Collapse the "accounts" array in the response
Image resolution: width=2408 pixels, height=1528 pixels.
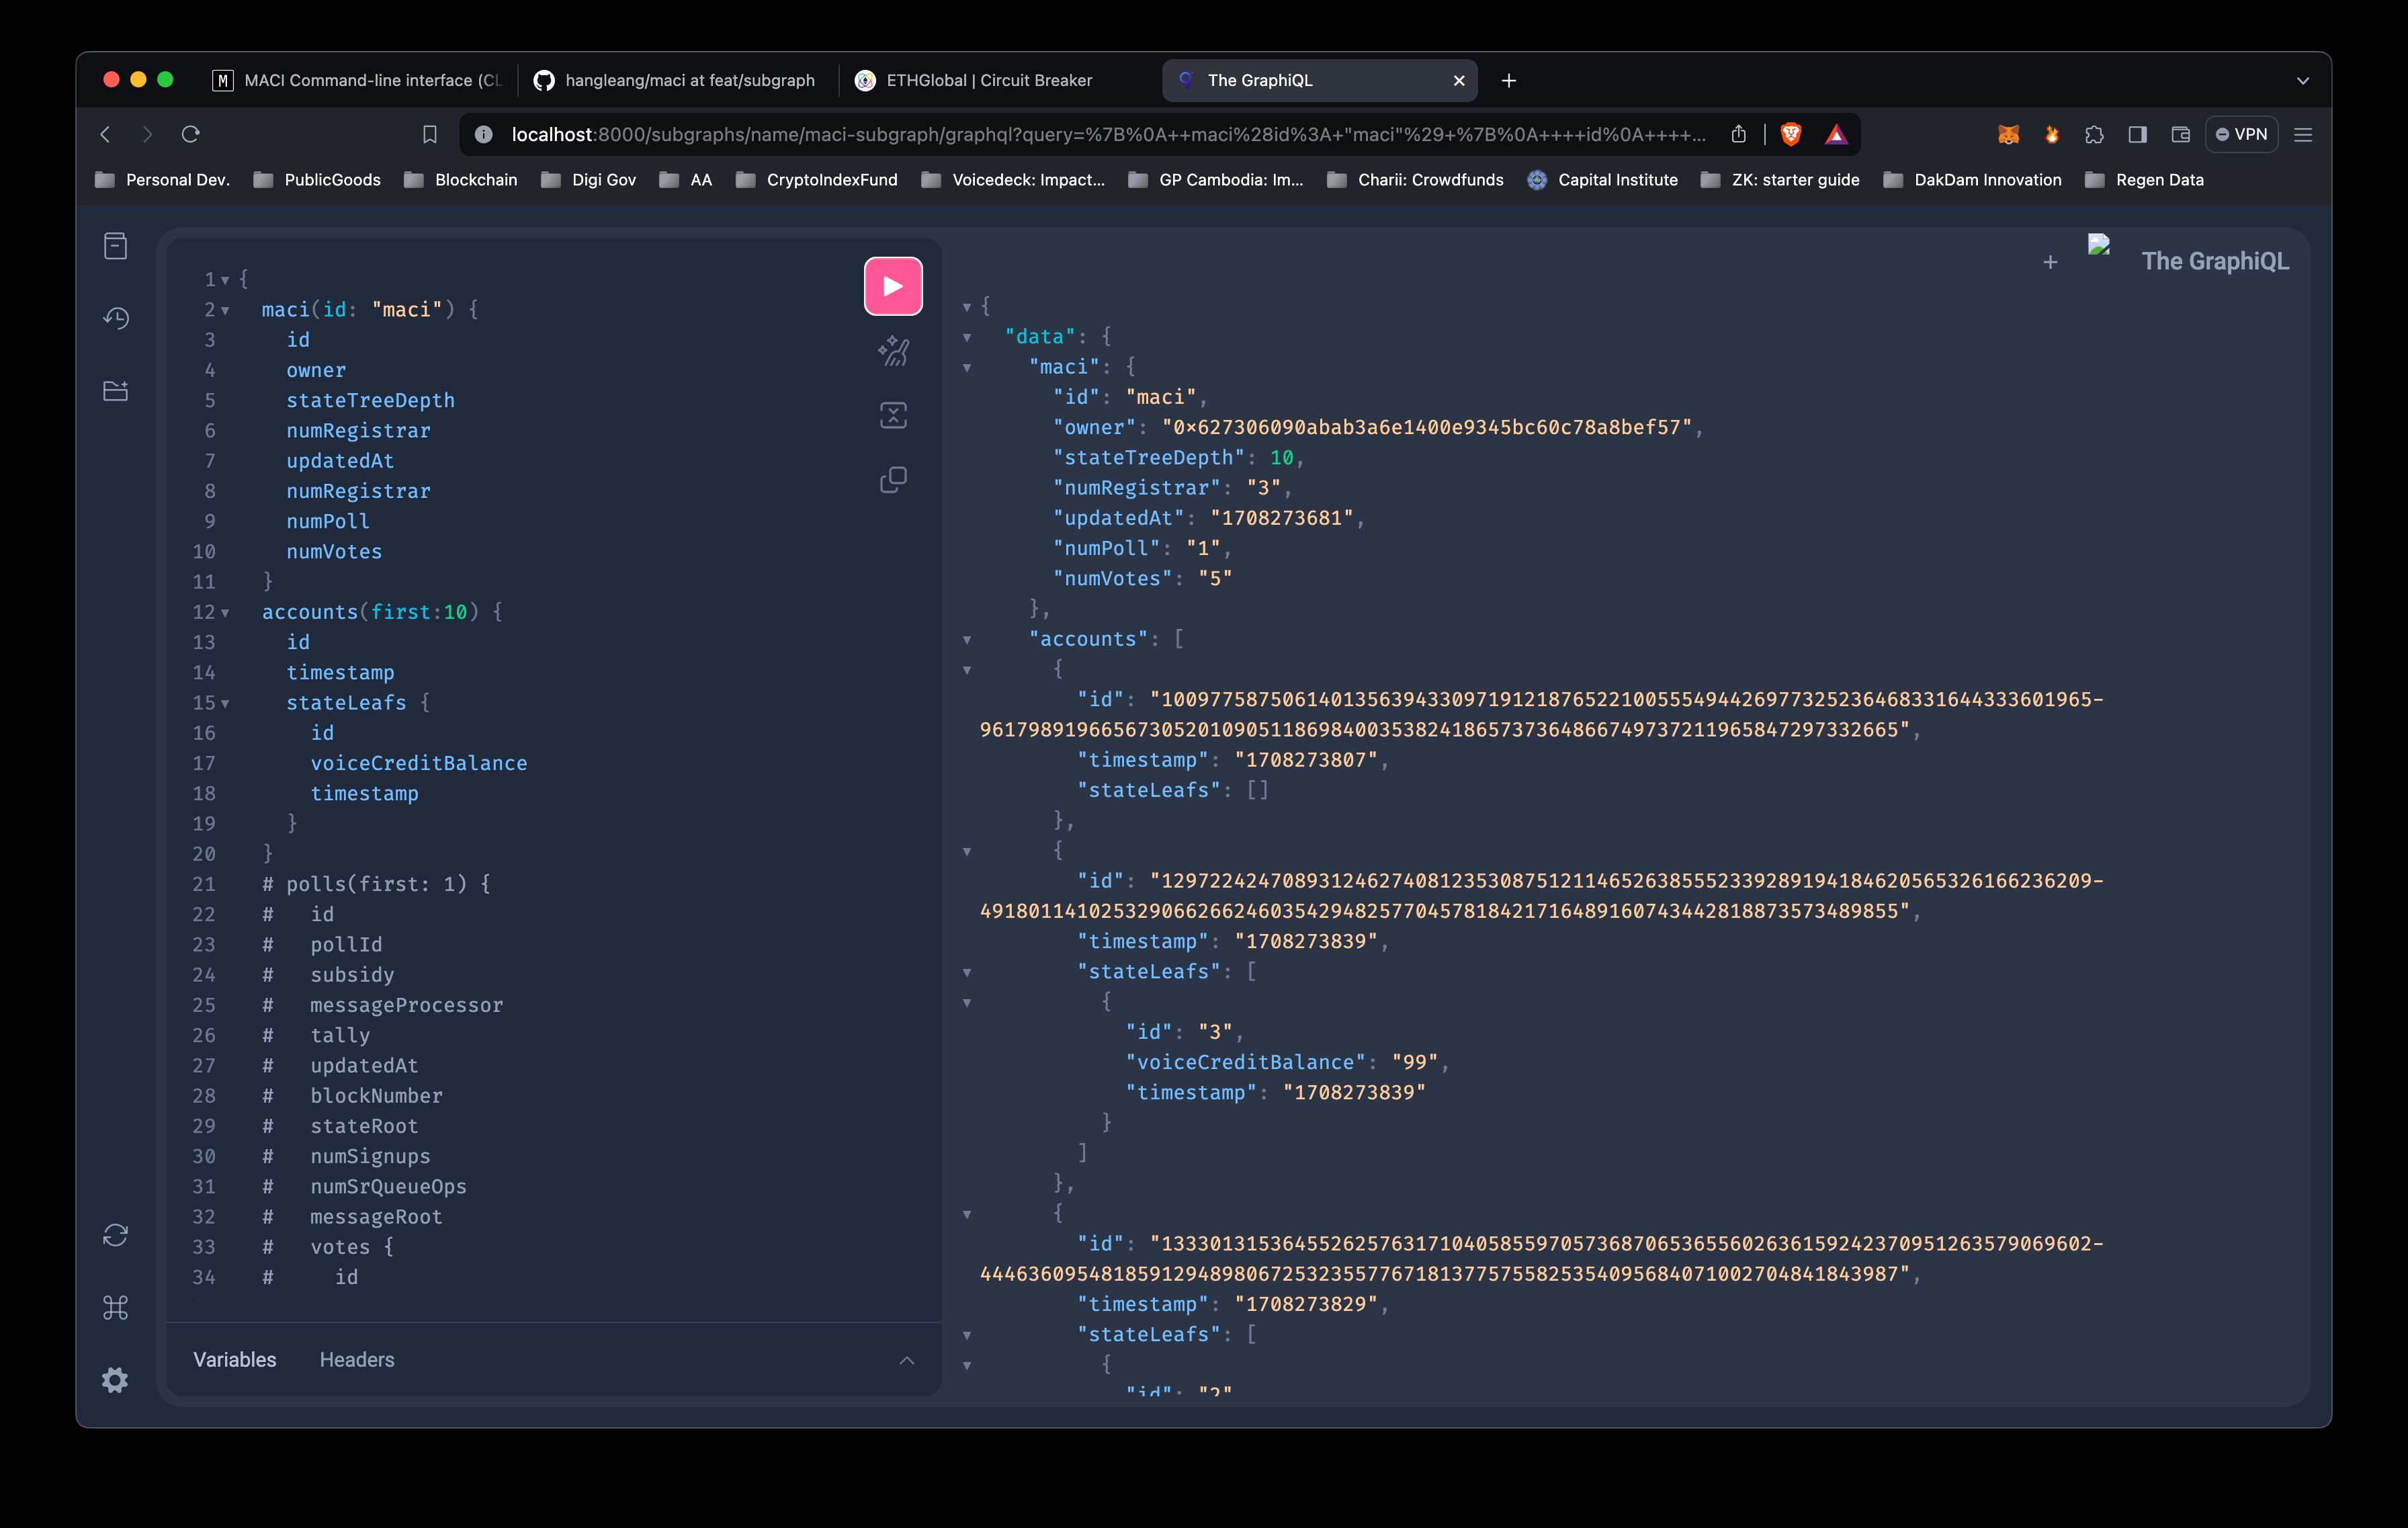coord(967,640)
